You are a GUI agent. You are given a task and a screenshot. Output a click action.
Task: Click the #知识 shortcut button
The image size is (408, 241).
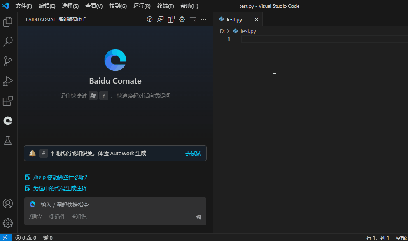[x=79, y=216]
